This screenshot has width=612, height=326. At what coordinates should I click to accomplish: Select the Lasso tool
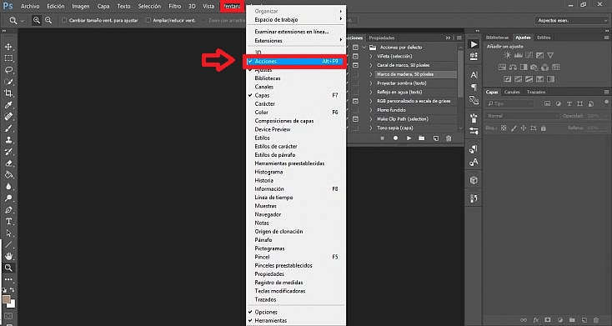pos(8,70)
